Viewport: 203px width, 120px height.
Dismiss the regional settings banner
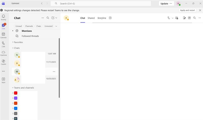point(200,10)
